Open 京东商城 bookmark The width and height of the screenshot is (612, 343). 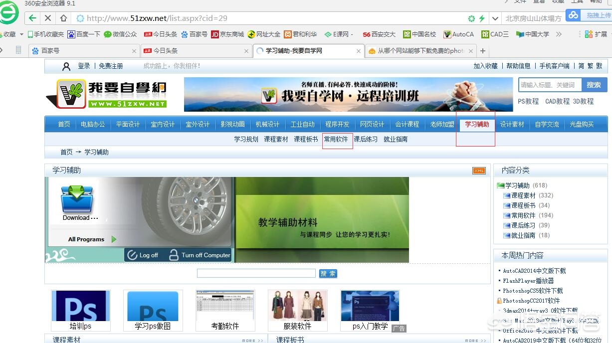227,34
